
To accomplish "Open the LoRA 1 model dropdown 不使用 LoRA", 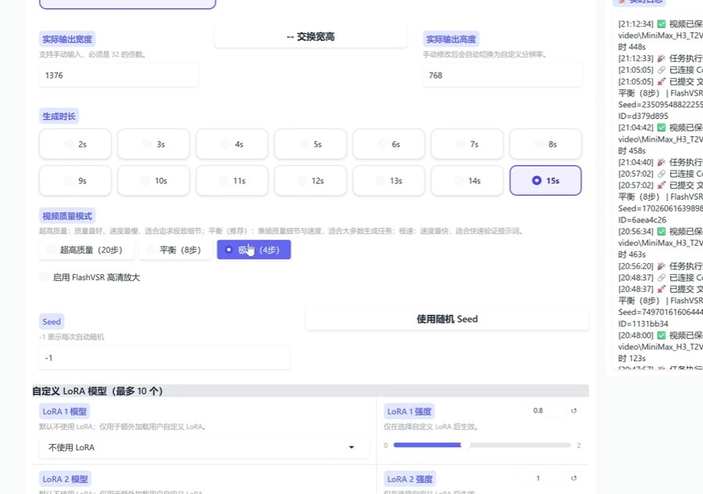I will (x=204, y=447).
